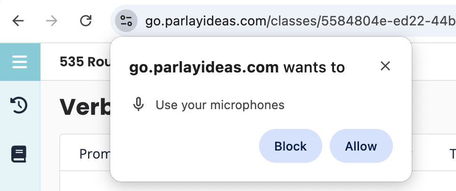Click the book icon in the sidebar
456x191 pixels.
click(19, 154)
